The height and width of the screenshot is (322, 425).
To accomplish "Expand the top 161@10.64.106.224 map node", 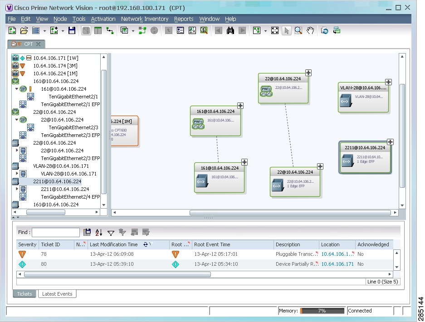I will point(240,106).
